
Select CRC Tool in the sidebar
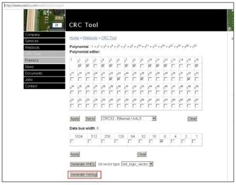[x=44, y=54]
